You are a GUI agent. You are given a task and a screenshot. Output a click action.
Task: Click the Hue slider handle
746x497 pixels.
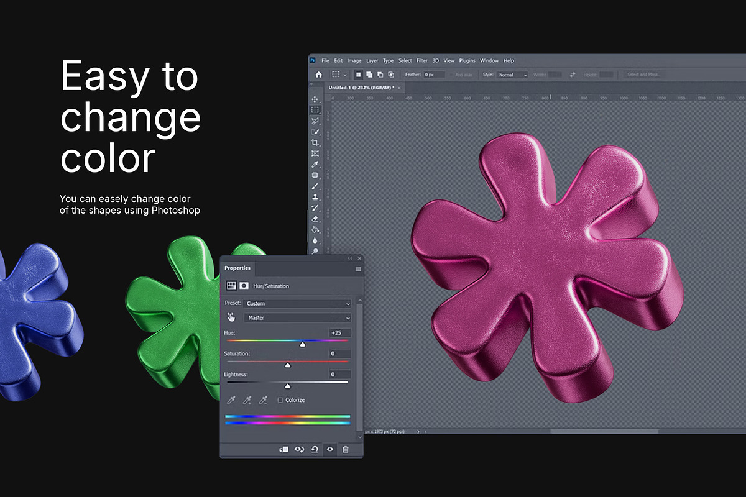click(303, 344)
